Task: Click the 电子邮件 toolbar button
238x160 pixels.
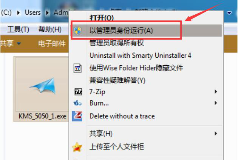Action: [x=52, y=44]
